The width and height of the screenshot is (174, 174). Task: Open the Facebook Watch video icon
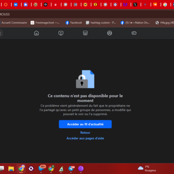[x=61, y=33]
